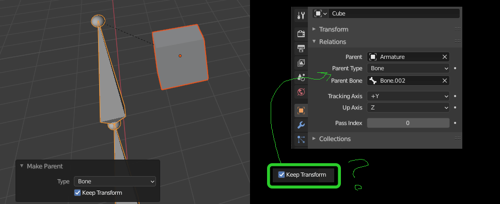Expand the Collections panel
This screenshot has width=500, height=204.
314,138
